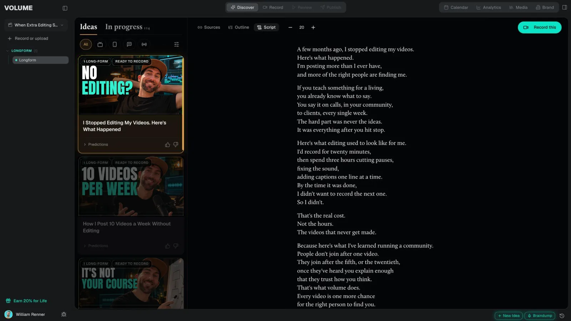571x321 pixels.
Task: Open the Brand settings
Action: click(545, 7)
